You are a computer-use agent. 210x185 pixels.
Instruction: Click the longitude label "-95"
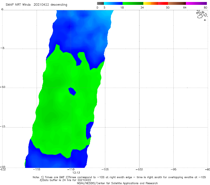coord(173,169)
